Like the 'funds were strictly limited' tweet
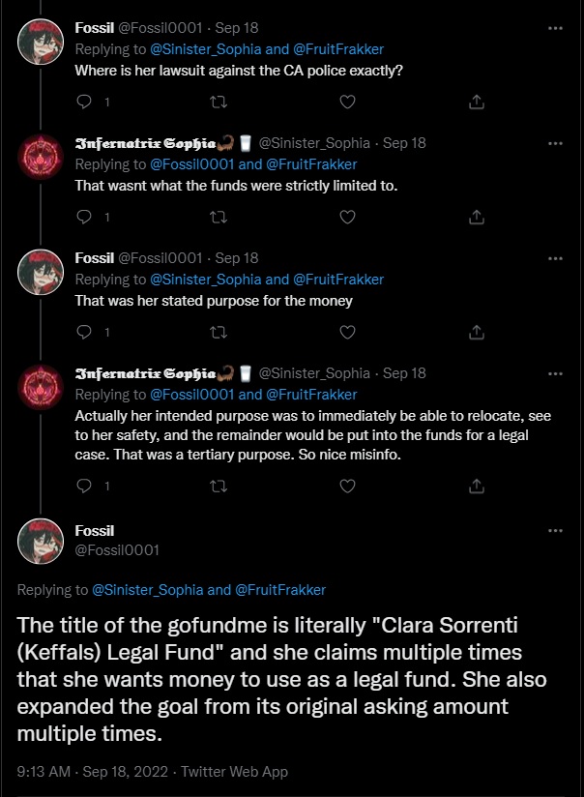This screenshot has height=797, width=584. 347,217
